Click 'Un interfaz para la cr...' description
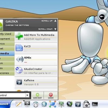The image size is (108, 108). [39, 73]
